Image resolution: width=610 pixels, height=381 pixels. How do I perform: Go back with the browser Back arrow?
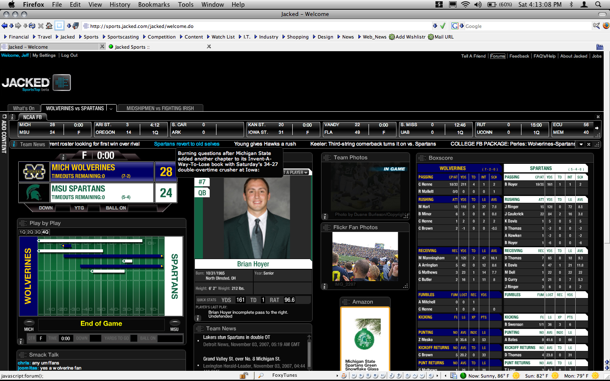click(4, 26)
